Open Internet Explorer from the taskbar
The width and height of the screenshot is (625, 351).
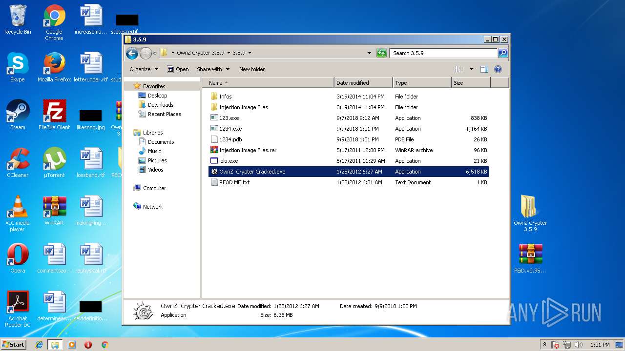(x=39, y=345)
